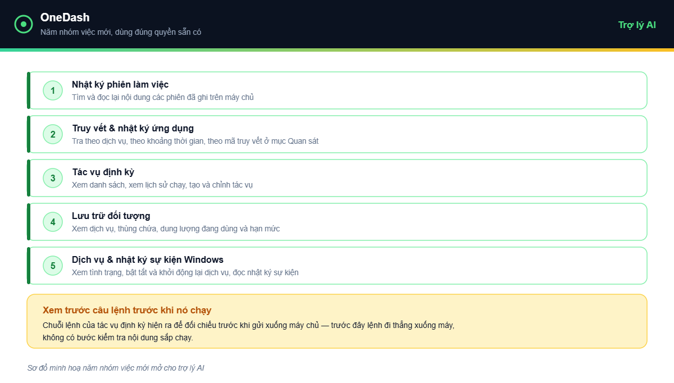The width and height of the screenshot is (674, 383).
Task: Click subtitle 'Năm nhóm việc mới, dùng đúng quyền sẵn có'
Action: pos(121,32)
